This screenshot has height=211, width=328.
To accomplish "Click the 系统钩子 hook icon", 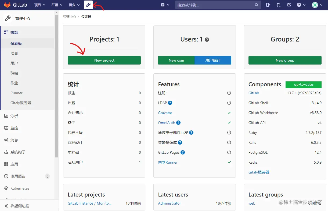I will (x=6, y=152).
